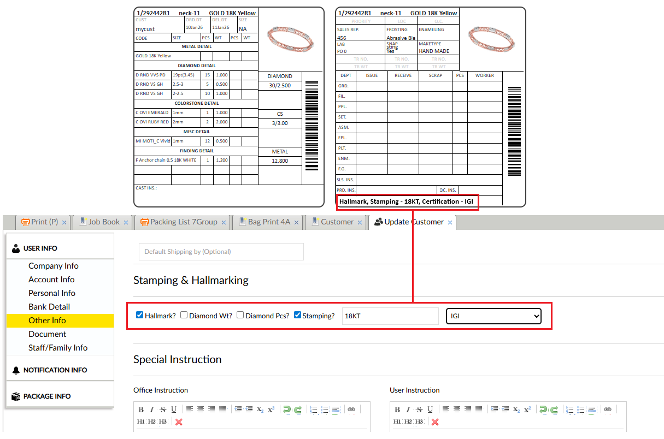Go to Bank Detail section
The width and height of the screenshot is (664, 439).
tap(49, 307)
